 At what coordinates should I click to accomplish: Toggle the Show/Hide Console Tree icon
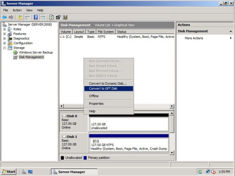coord(27,17)
